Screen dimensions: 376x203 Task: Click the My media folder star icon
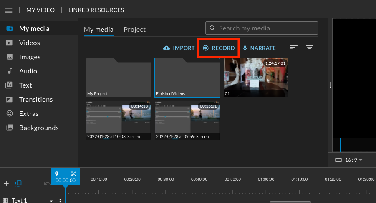click(x=10, y=28)
